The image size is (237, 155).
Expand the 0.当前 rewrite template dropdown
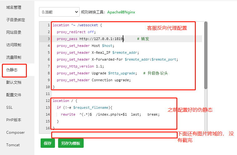coord(59,12)
